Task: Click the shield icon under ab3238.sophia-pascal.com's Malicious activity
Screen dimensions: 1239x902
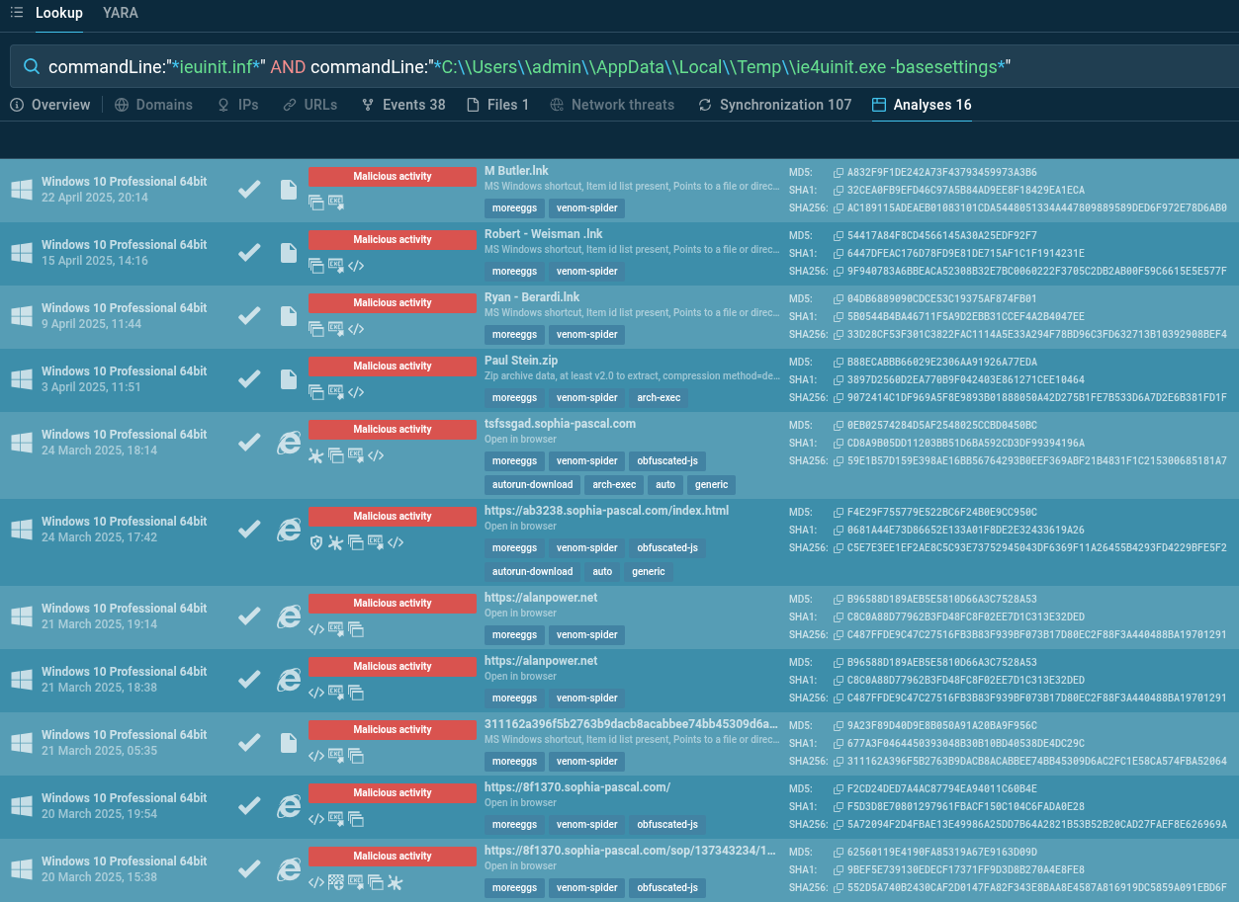Action: (x=316, y=542)
